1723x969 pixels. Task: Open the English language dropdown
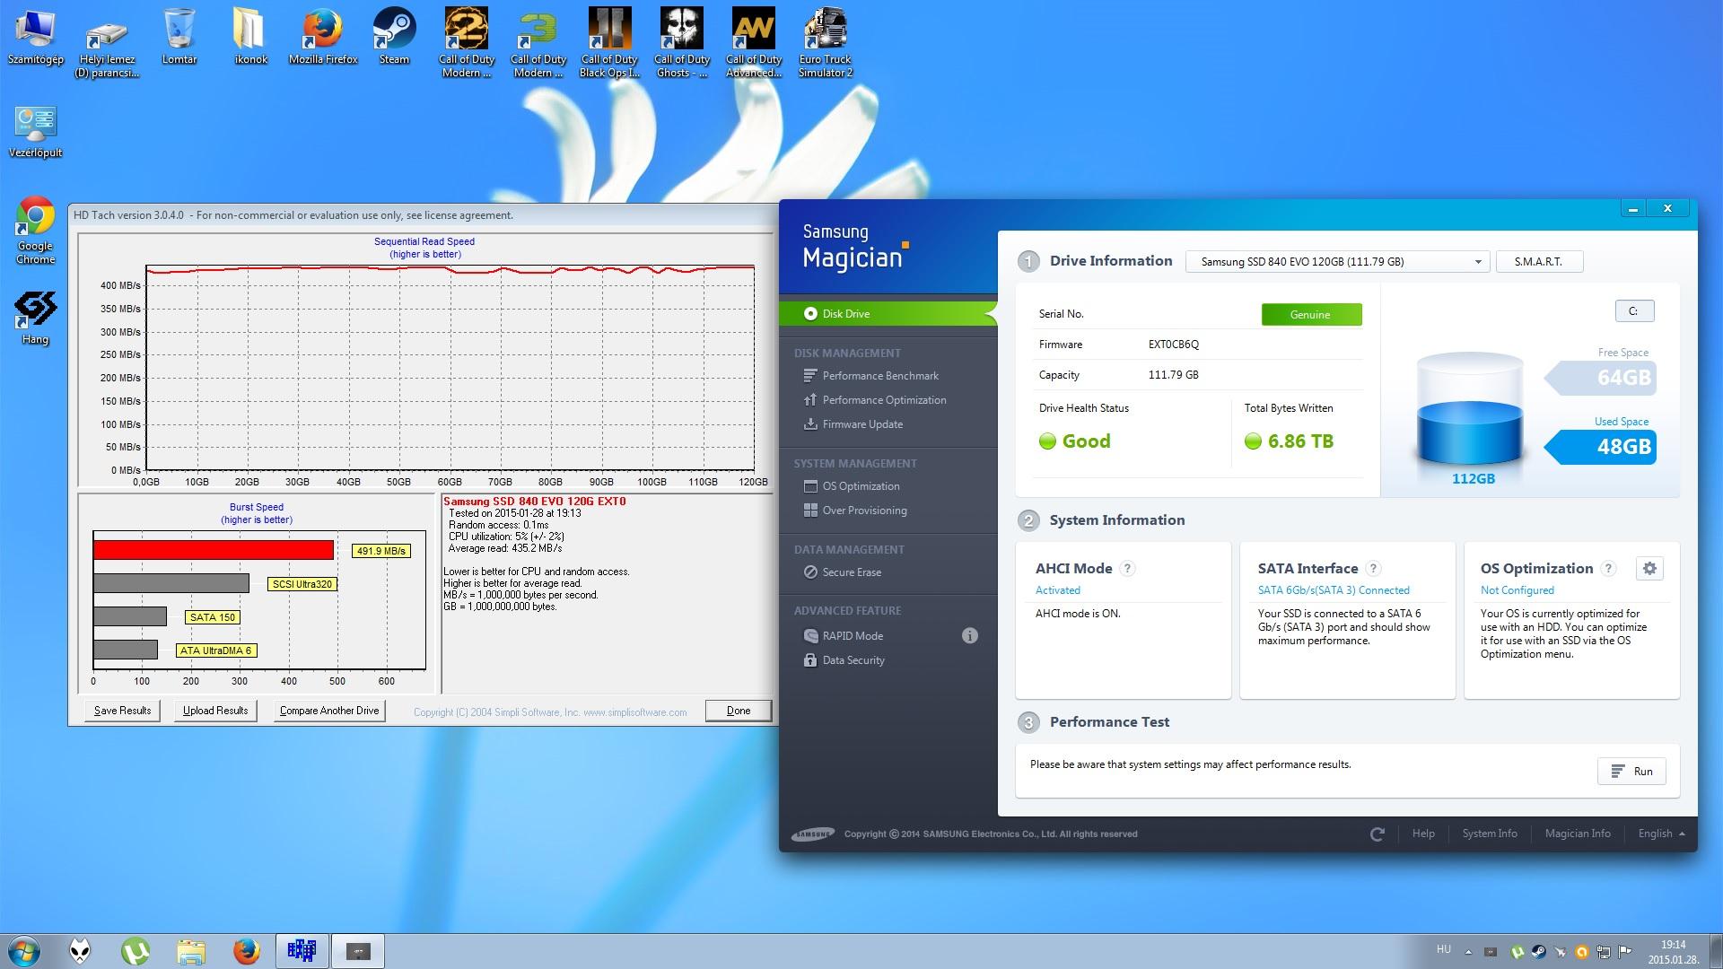[x=1661, y=834]
